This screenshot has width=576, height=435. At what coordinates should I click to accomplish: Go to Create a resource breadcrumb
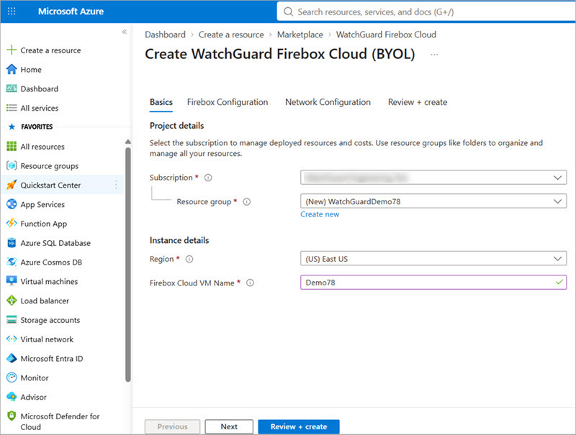(x=231, y=35)
